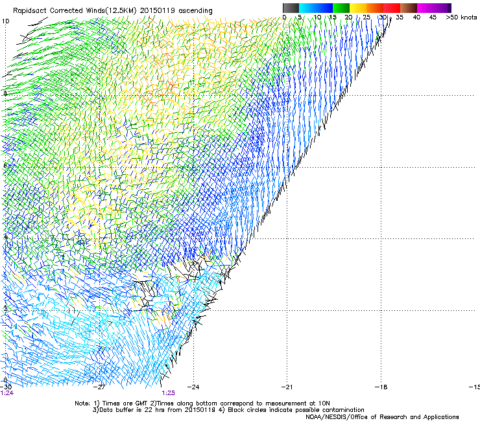The image size is (480, 421).
Task: Click the longitude '-18' axis label
Action: coord(381,387)
